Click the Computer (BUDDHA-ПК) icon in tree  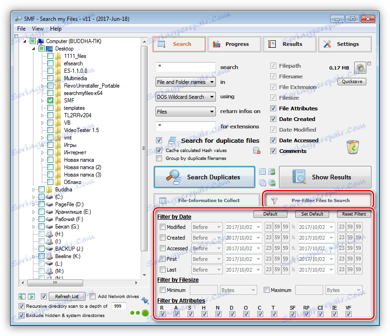click(x=41, y=41)
